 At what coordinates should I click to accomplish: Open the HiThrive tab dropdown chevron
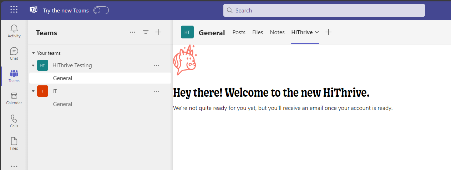(316, 32)
